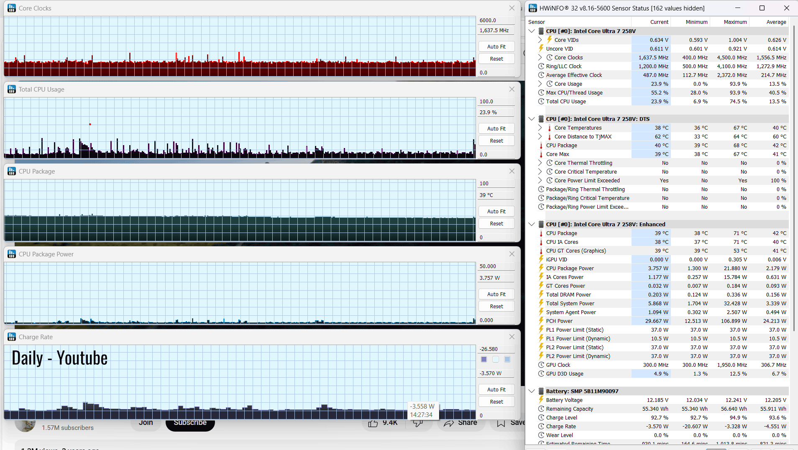
Task: Click the Core VIDs lightning bolt icon
Action: tap(550, 40)
